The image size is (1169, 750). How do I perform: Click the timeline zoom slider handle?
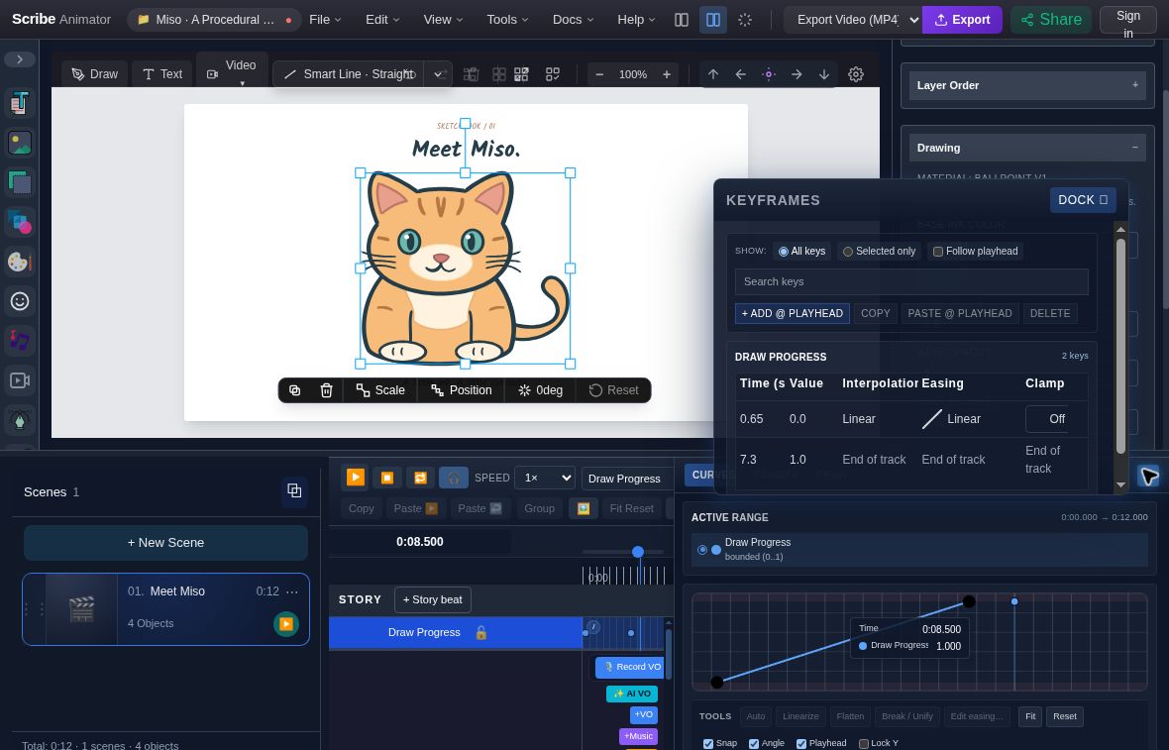pyautogui.click(x=637, y=552)
